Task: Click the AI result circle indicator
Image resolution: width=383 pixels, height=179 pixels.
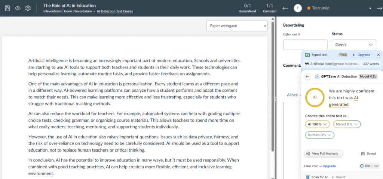Action: point(315,97)
